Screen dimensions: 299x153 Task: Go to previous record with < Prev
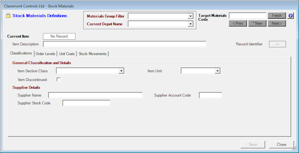point(238,23)
